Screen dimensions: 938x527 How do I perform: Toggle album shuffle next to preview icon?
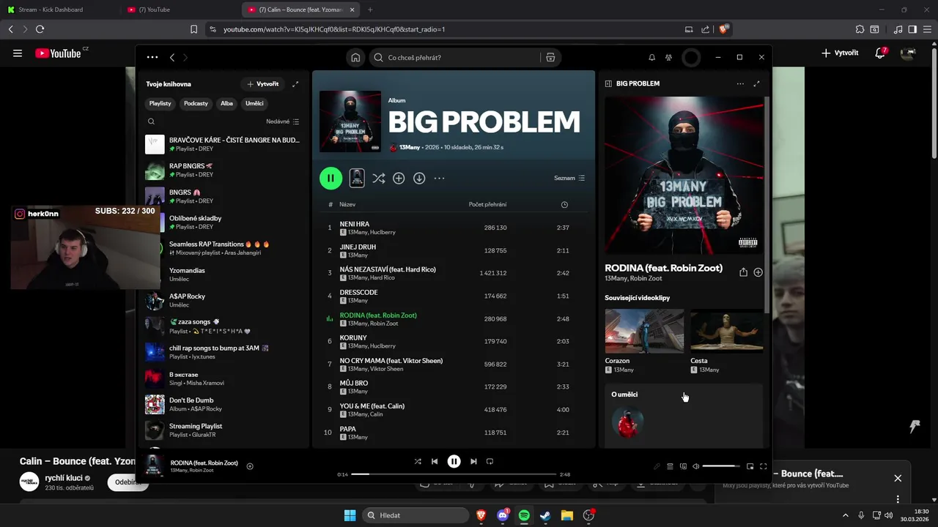click(x=378, y=178)
